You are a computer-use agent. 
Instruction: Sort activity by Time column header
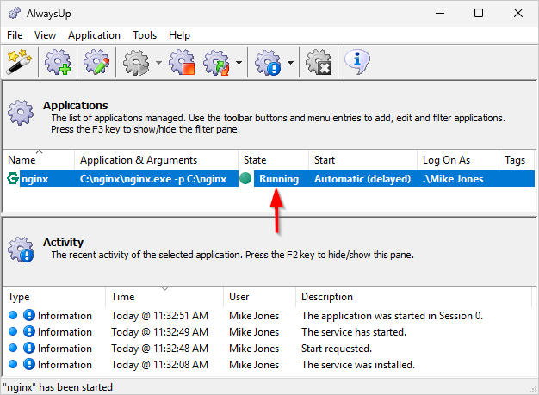click(x=164, y=296)
